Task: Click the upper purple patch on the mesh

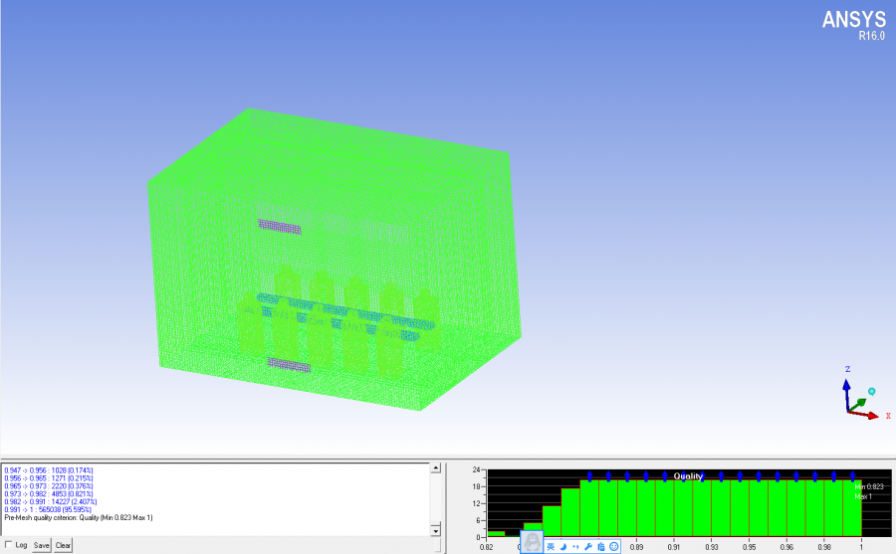Action: (280, 227)
